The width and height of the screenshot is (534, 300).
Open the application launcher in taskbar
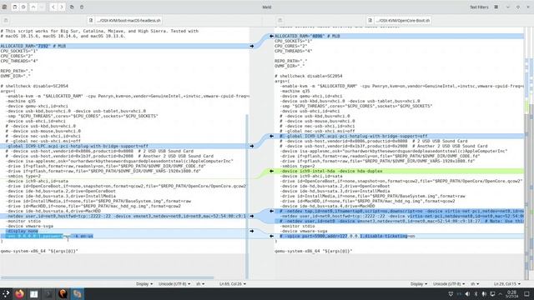click(6, 294)
